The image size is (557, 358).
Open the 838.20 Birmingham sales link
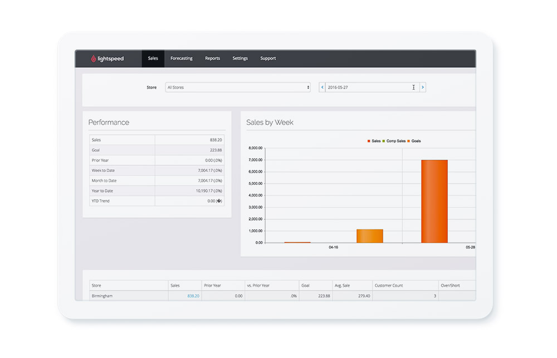point(193,296)
